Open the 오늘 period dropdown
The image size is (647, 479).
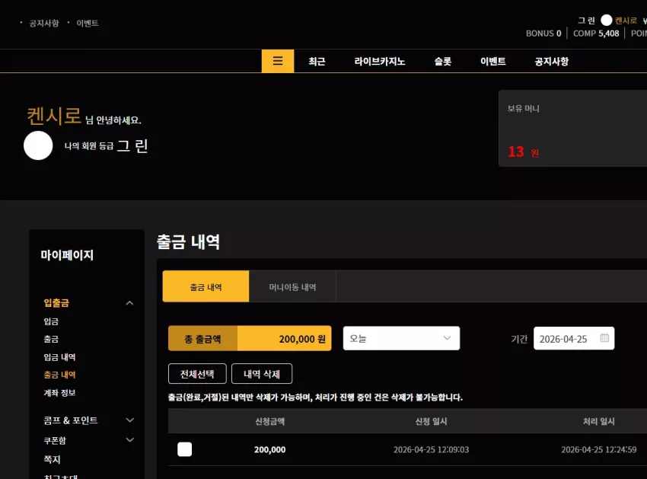click(401, 338)
